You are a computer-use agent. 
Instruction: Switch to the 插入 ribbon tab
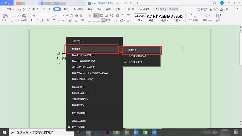click(66, 9)
